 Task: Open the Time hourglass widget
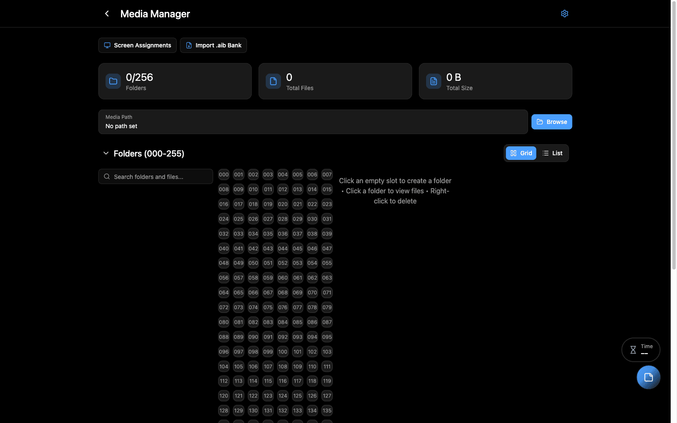click(x=641, y=350)
